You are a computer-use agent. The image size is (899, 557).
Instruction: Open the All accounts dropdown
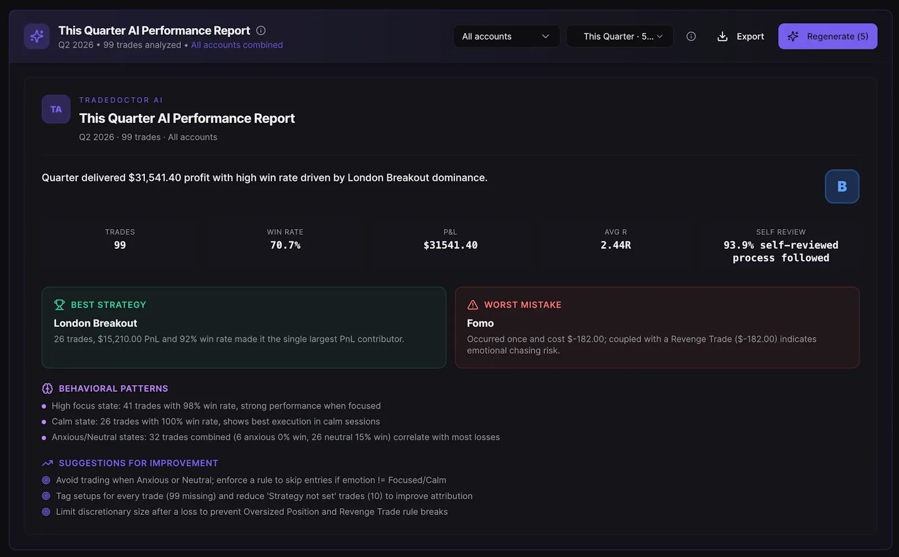(x=506, y=36)
